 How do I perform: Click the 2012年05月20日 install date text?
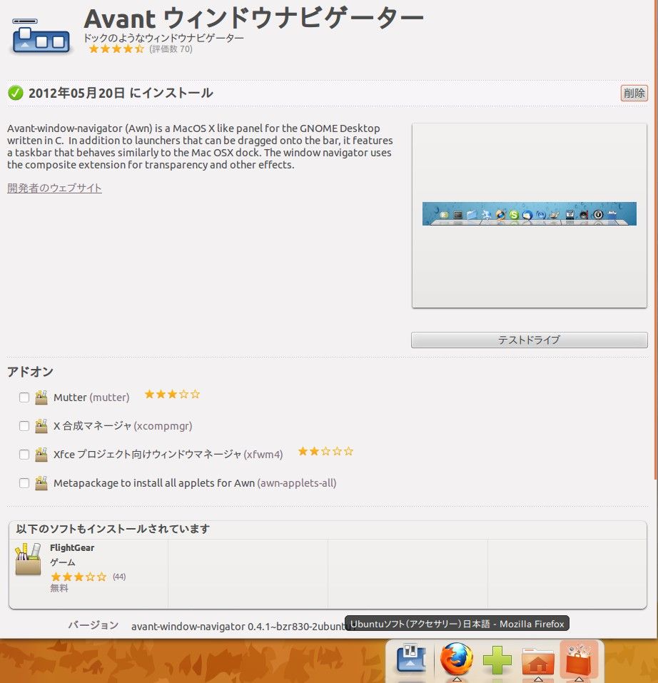(121, 93)
